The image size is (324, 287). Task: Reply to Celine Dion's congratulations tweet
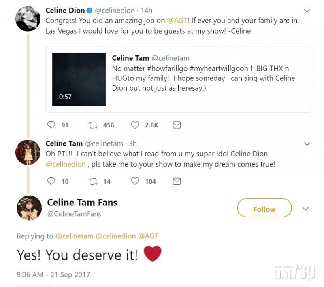(51, 125)
